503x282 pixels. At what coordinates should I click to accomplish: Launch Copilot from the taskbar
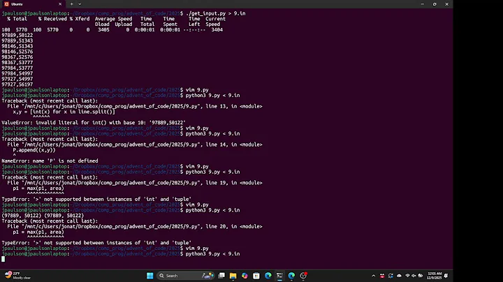coord(245,276)
